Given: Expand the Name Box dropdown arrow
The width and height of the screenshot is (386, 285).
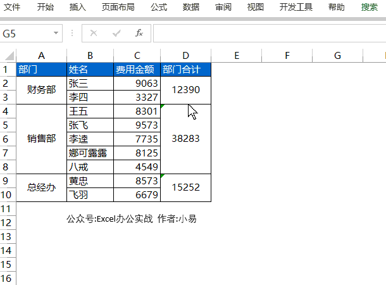Looking at the screenshot, I should coord(56,33).
